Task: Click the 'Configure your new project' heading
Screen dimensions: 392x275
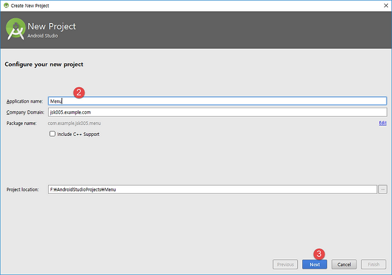Action: pos(44,64)
